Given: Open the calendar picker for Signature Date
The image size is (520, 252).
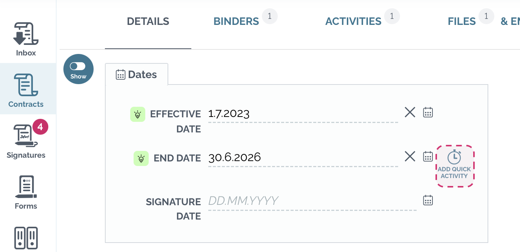Looking at the screenshot, I should (x=428, y=200).
